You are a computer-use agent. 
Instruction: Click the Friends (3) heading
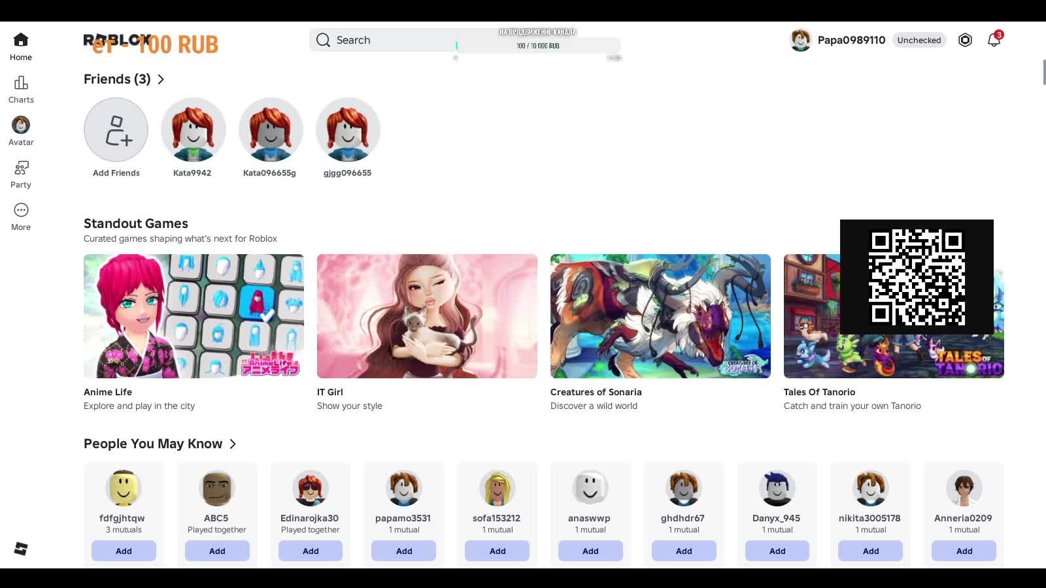click(x=117, y=79)
